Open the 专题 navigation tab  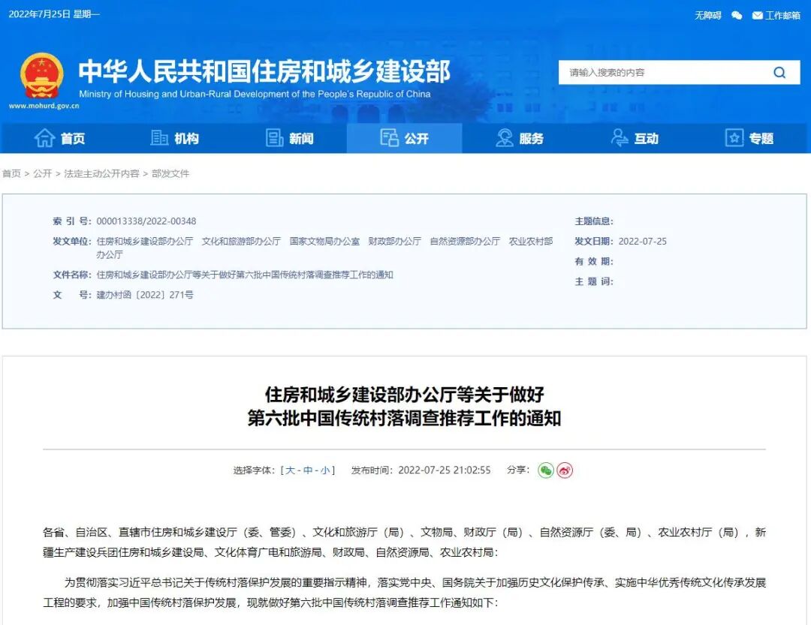pyautogui.click(x=750, y=138)
